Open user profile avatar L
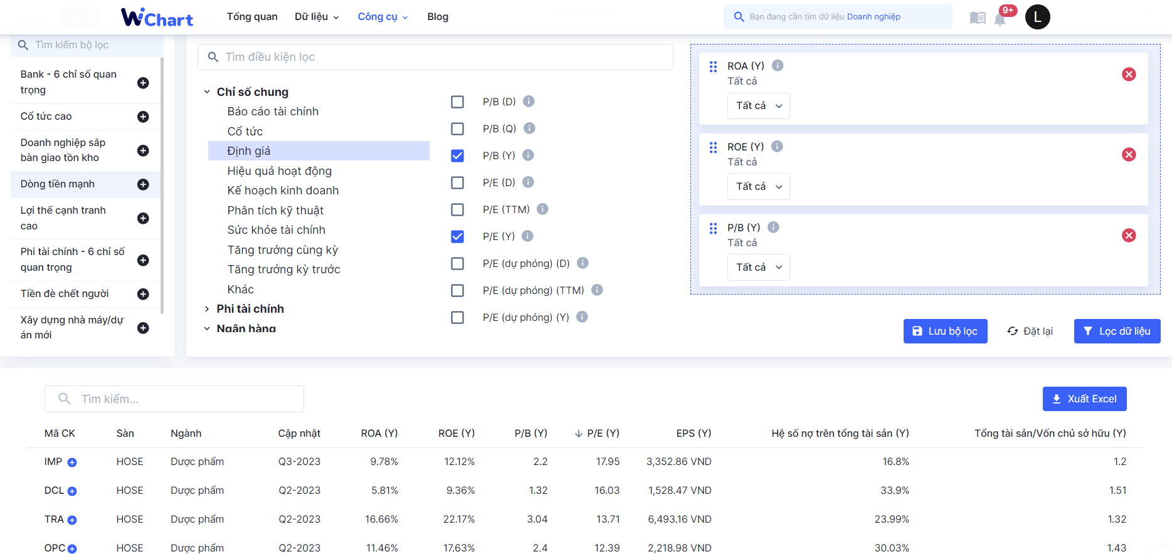 (x=1037, y=17)
